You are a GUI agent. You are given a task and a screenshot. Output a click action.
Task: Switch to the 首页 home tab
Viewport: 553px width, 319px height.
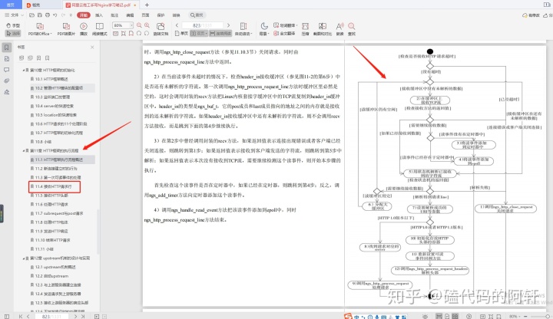coord(11,5)
